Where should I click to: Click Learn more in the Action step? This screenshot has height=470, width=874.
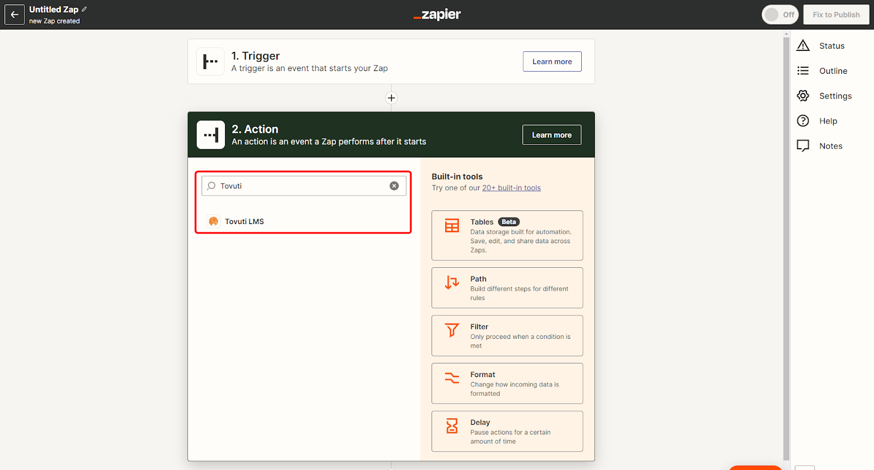pyautogui.click(x=552, y=135)
